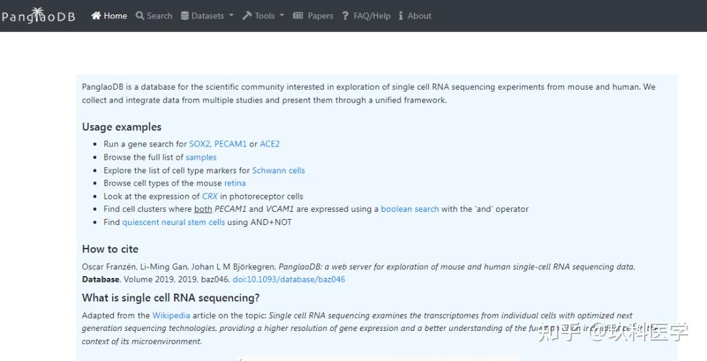Click the About info icon
707x361 pixels.
pyautogui.click(x=400, y=16)
